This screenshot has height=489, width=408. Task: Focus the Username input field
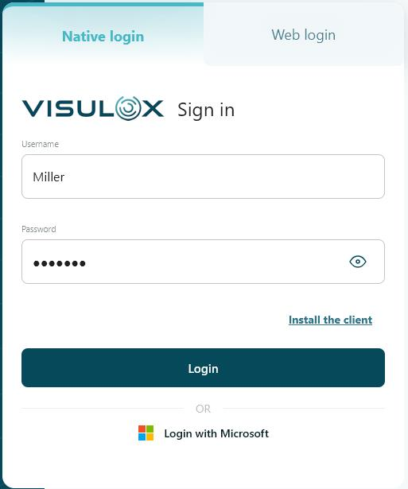pyautogui.click(x=203, y=177)
